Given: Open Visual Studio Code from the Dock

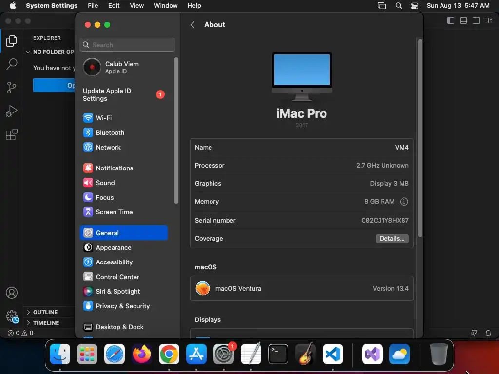Looking at the screenshot, I should (332, 354).
